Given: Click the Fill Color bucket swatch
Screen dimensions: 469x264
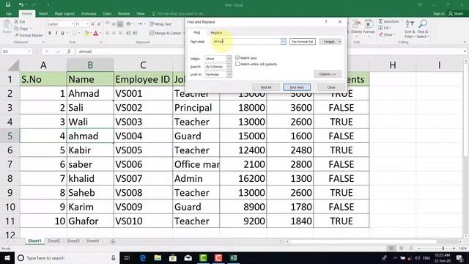Looking at the screenshot, I should (86, 33).
